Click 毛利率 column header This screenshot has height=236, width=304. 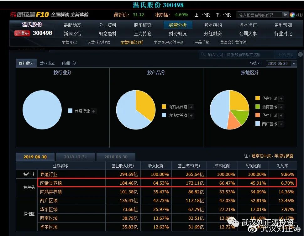[x=282, y=166]
